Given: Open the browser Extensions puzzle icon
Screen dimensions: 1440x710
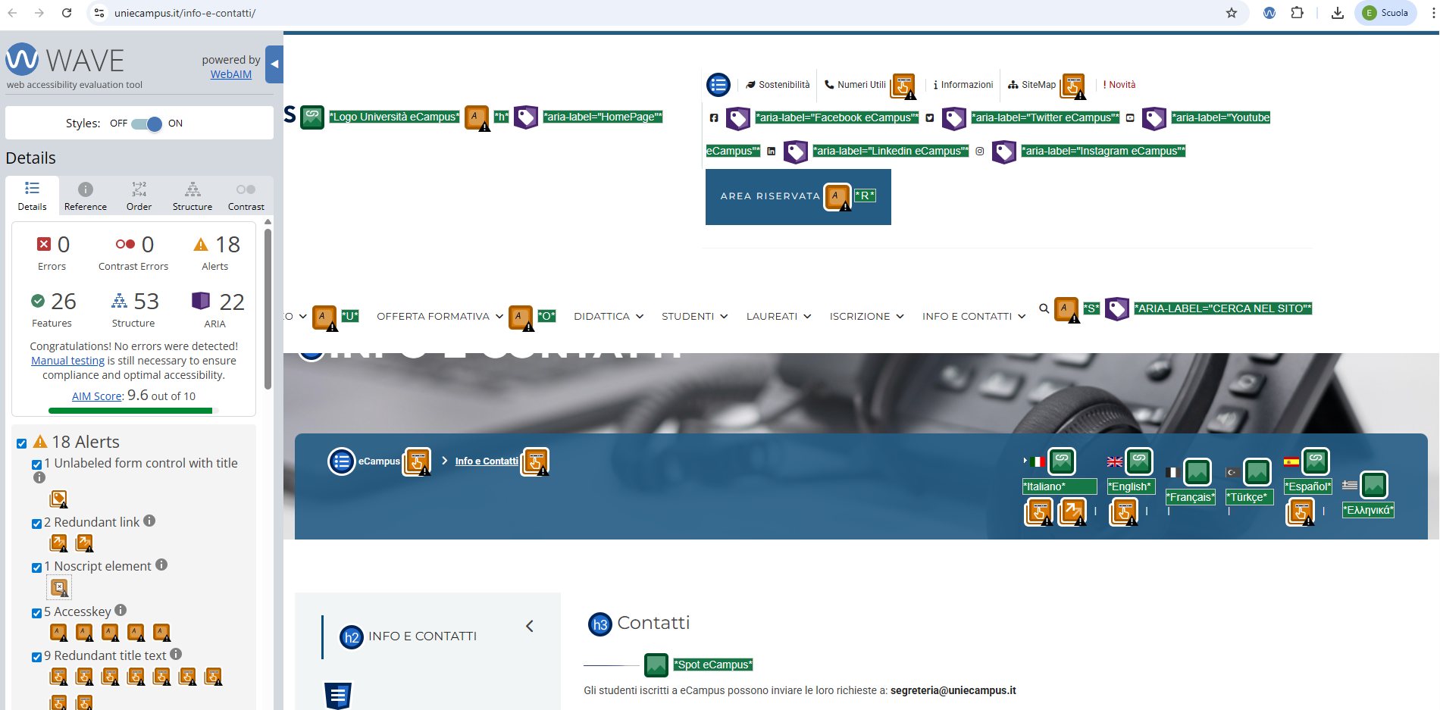Looking at the screenshot, I should tap(1298, 13).
